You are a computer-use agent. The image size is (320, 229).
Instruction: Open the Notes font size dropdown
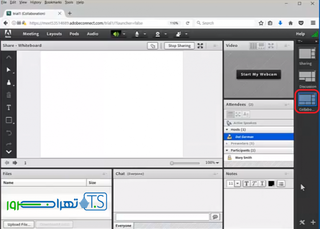(x=238, y=183)
